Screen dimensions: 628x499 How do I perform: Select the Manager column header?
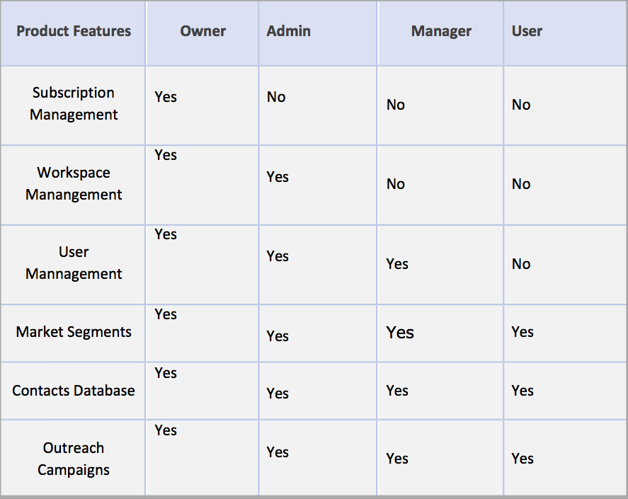coord(441,31)
